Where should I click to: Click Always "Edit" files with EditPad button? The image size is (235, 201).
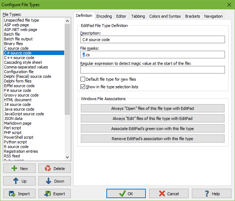pos(153,119)
